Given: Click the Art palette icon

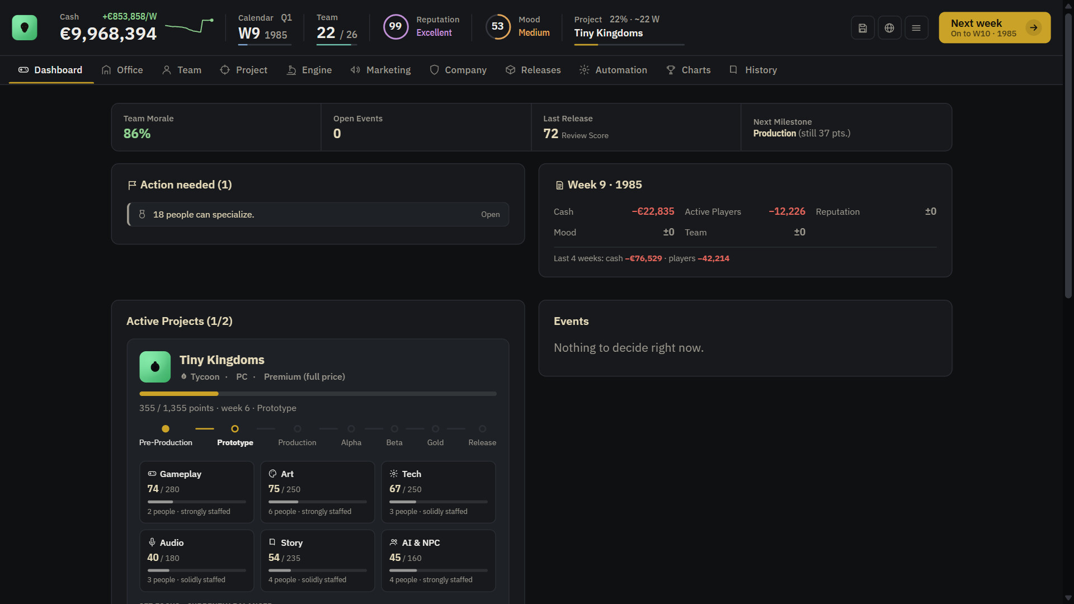Looking at the screenshot, I should click(x=273, y=474).
